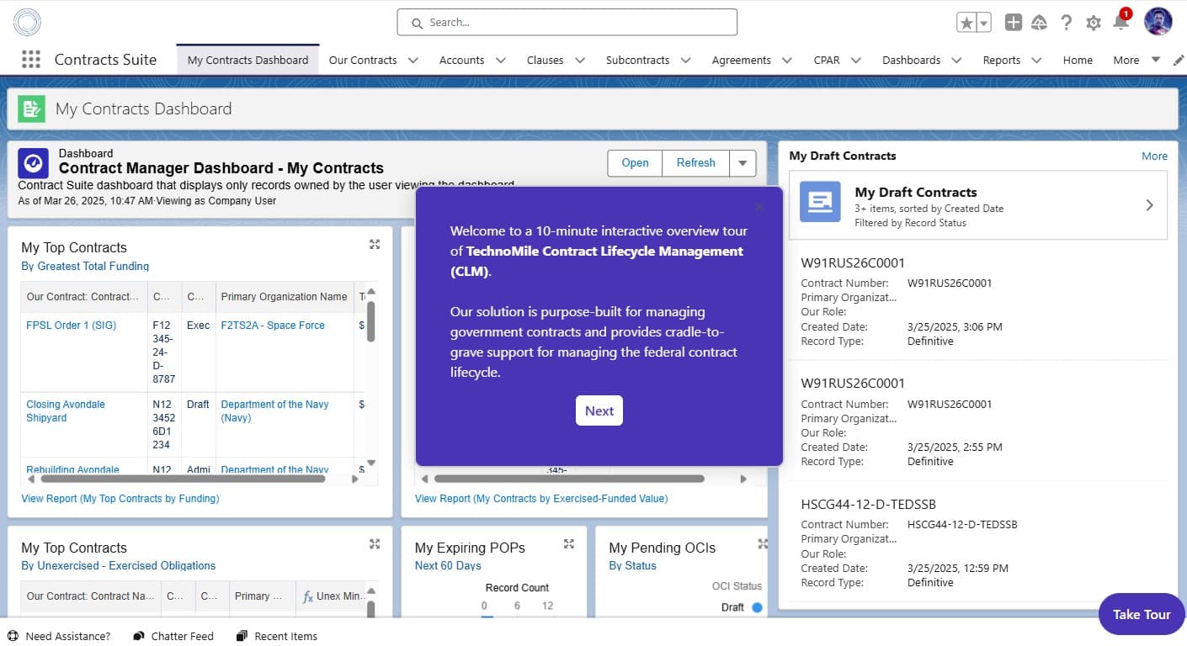Open dropdown arrow next to Refresh button
The image size is (1187, 646).
[x=742, y=163]
